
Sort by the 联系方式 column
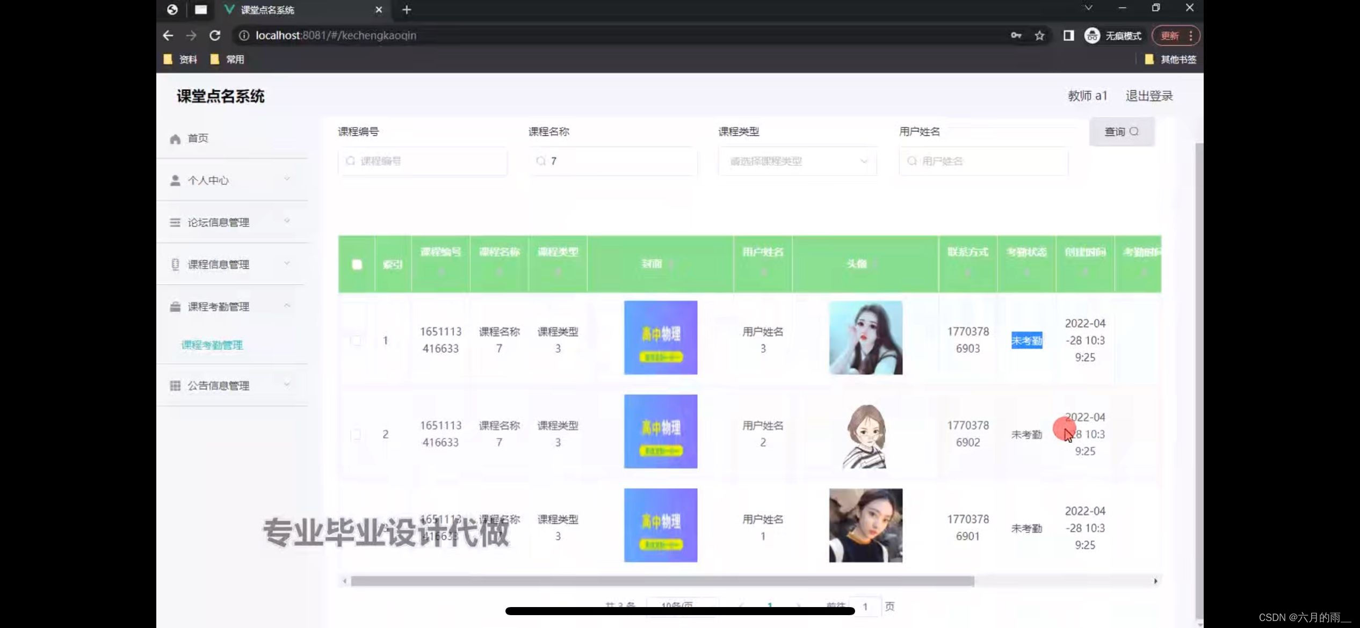(968, 273)
